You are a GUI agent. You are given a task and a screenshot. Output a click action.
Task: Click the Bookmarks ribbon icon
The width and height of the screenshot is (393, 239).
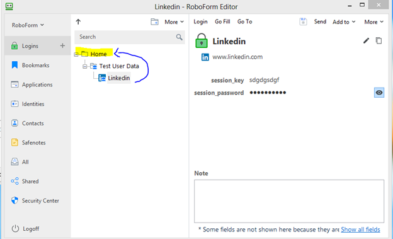(14, 65)
